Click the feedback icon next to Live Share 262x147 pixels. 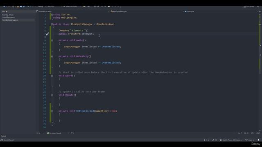[x=258, y=7]
